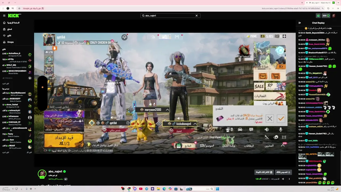Screen dimensions: 341x192
Task: Open the RaoufBelkacemi recommended channel
Action: click(x=17, y=94)
